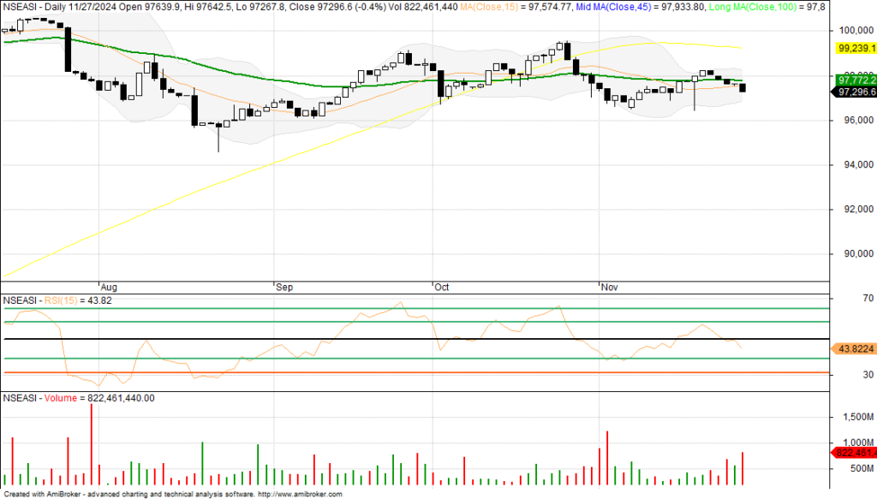Image resolution: width=877 pixels, height=499 pixels.
Task: Click the 90,000 price axis label
Action: tap(856, 253)
